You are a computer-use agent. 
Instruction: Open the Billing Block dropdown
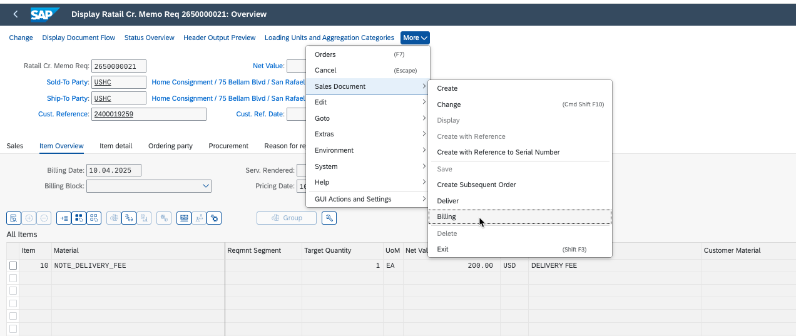[x=206, y=186]
